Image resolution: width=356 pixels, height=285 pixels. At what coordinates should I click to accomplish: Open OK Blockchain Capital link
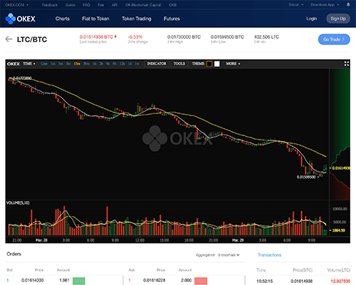coord(143,5)
